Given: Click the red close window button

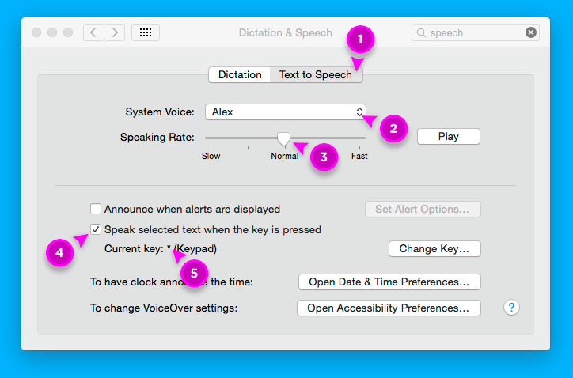Looking at the screenshot, I should [36, 32].
